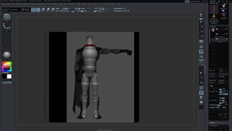232x131 pixels.
Task: Select the AlphaBrush tool thumbnail
Action: point(223,12)
